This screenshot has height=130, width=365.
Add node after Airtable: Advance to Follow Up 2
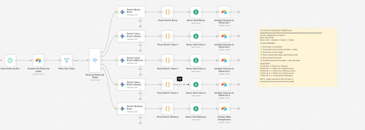coord(238,36)
